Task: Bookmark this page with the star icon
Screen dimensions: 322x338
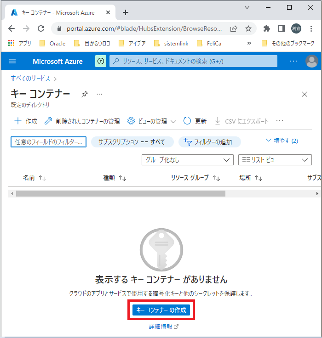Action: coord(248,28)
